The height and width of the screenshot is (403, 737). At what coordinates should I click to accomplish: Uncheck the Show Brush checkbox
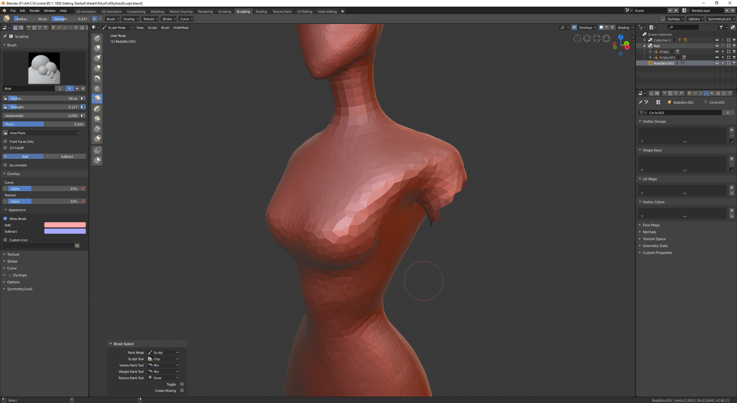coord(5,218)
